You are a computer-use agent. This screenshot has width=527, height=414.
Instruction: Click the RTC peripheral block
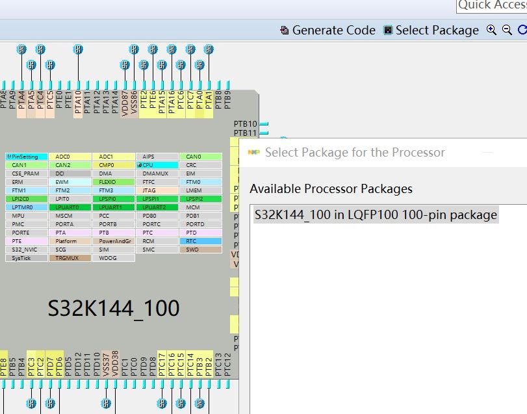click(x=201, y=241)
